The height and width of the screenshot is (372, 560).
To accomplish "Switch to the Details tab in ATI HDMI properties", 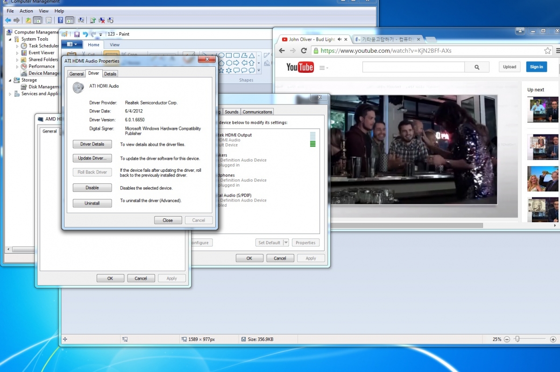I will click(x=110, y=74).
